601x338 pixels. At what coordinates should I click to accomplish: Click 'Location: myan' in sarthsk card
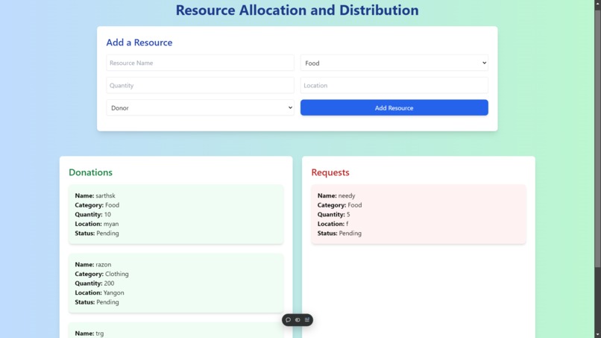click(x=97, y=224)
